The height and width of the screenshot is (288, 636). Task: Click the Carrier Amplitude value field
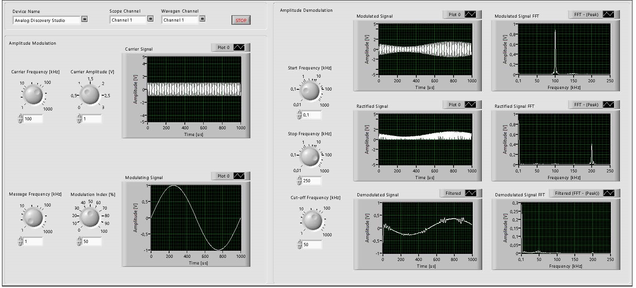pyautogui.click(x=92, y=119)
